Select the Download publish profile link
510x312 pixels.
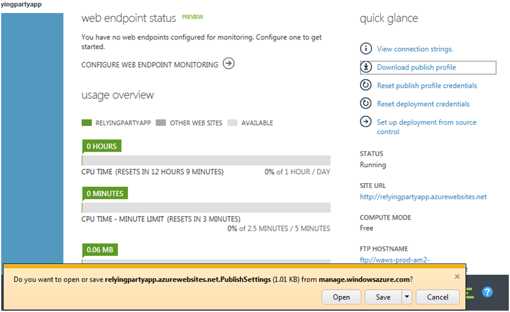[x=416, y=67]
